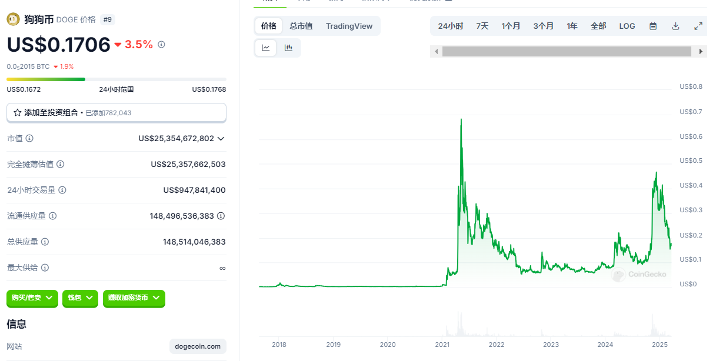Image resolution: width=716 pixels, height=361 pixels.
Task: Click the US$0.1706 price text
Action: (58, 44)
